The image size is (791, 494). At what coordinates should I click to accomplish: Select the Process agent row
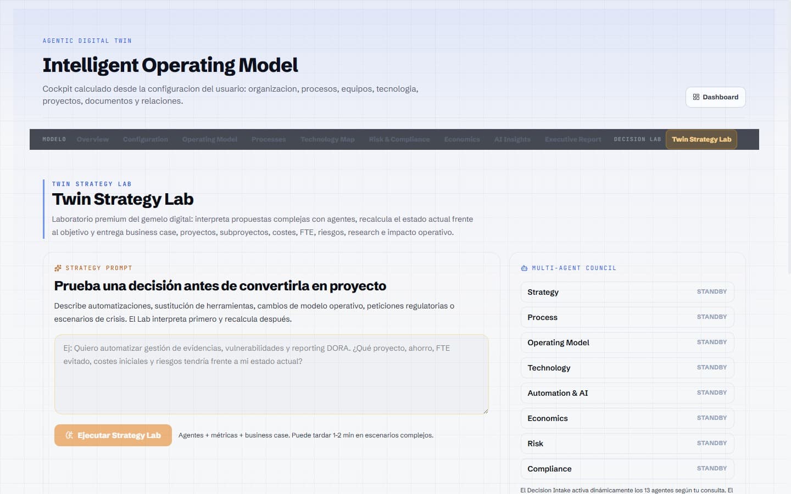(627, 317)
